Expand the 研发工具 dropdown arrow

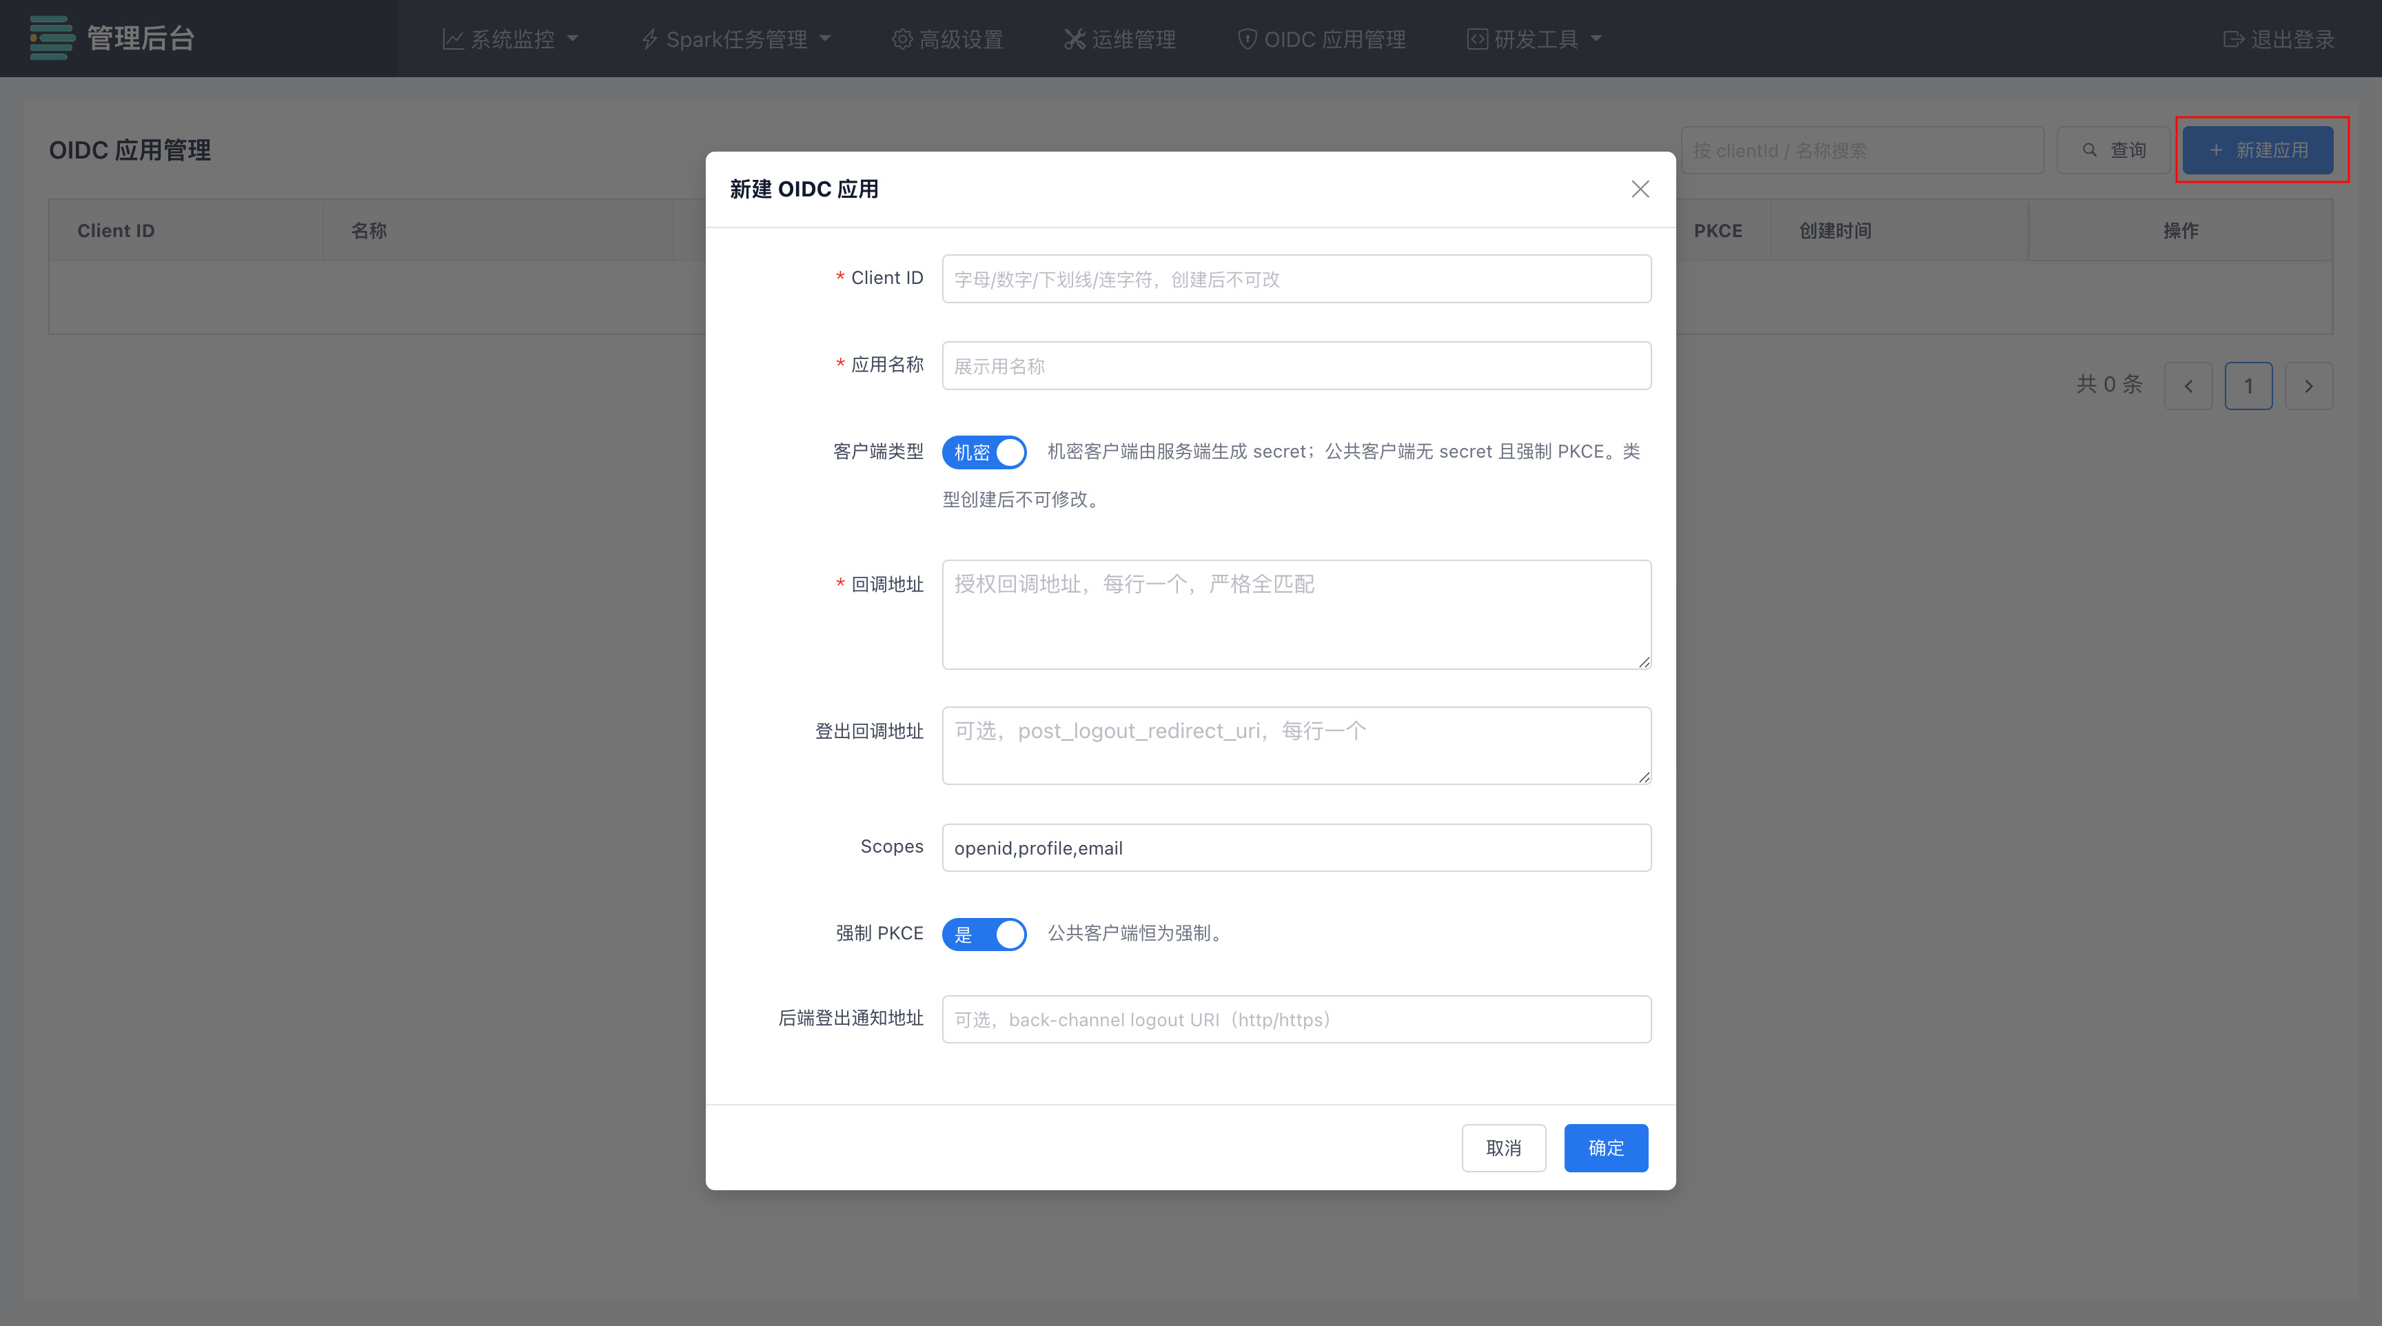click(x=1596, y=39)
